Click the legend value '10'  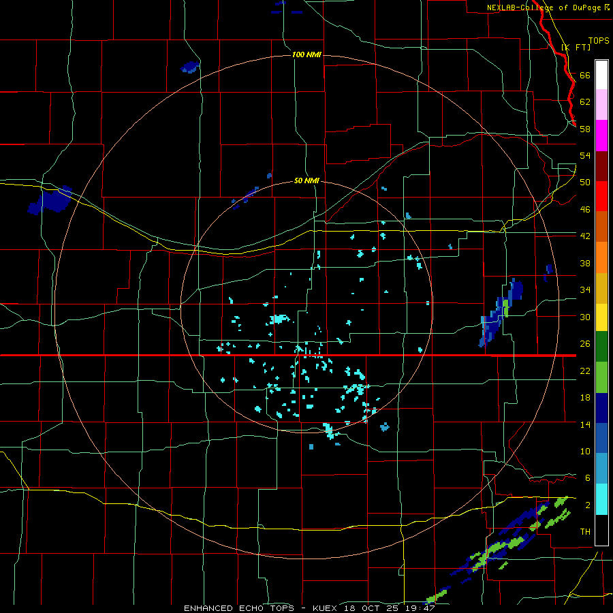coord(585,452)
